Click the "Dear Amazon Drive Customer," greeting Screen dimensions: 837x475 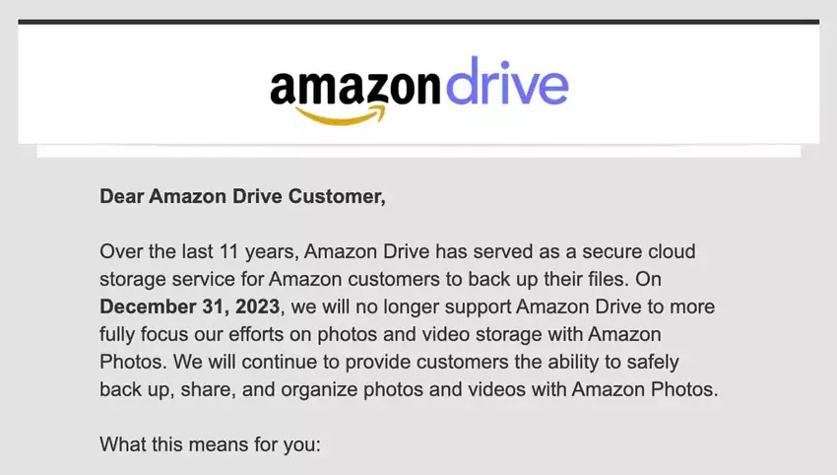(x=242, y=196)
